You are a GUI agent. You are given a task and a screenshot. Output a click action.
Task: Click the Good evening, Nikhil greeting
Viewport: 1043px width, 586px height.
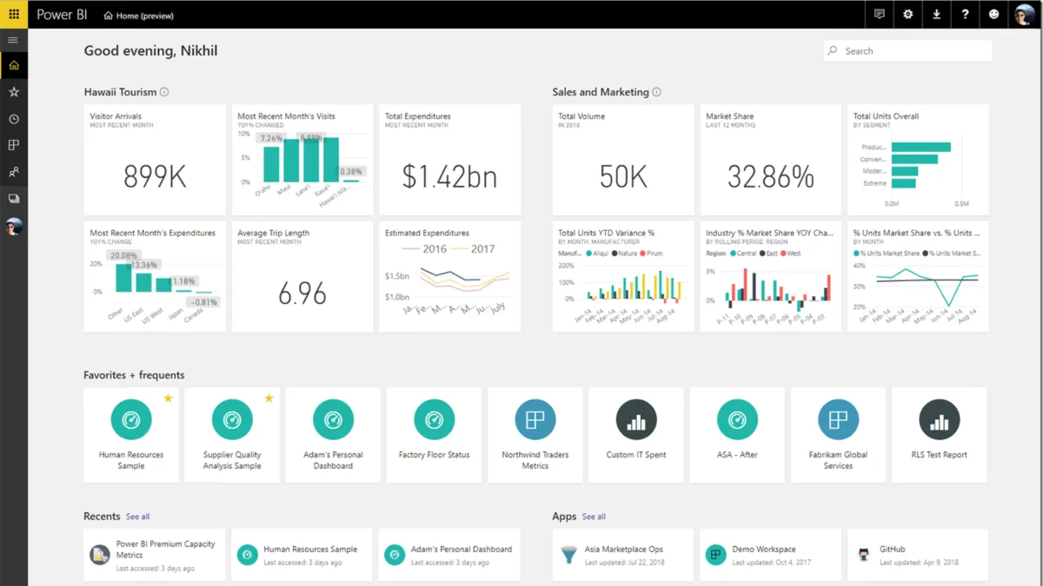(x=150, y=51)
